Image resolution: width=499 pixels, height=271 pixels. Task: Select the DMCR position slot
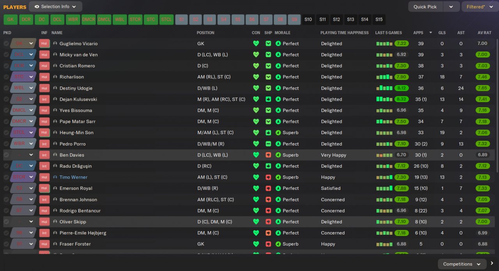tap(88, 19)
